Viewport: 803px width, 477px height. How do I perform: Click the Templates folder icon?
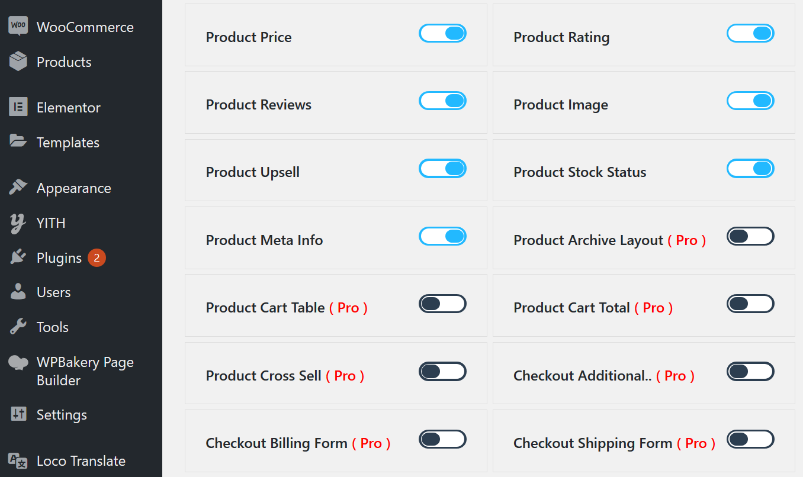(x=18, y=141)
